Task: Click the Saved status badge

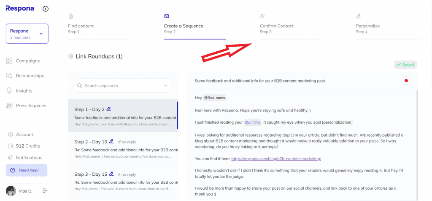Action: click(405, 65)
